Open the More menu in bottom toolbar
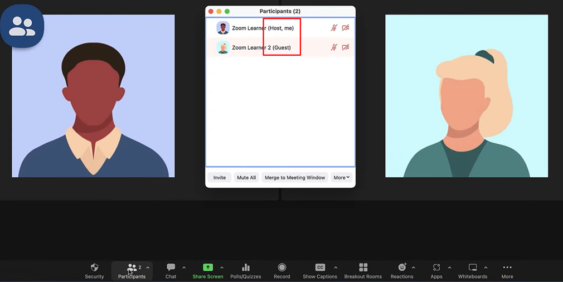563x282 pixels. 507,268
